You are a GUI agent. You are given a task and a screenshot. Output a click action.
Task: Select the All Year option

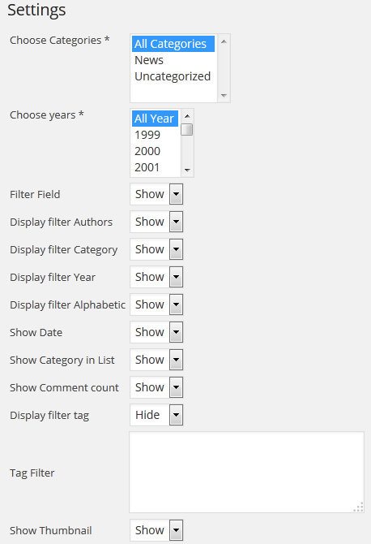click(x=155, y=119)
